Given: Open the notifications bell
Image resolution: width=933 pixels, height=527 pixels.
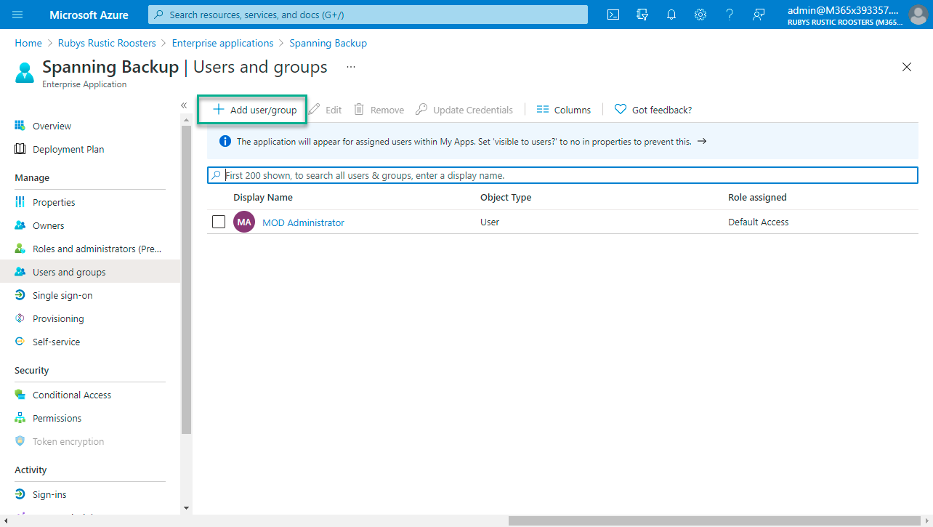Looking at the screenshot, I should (671, 15).
